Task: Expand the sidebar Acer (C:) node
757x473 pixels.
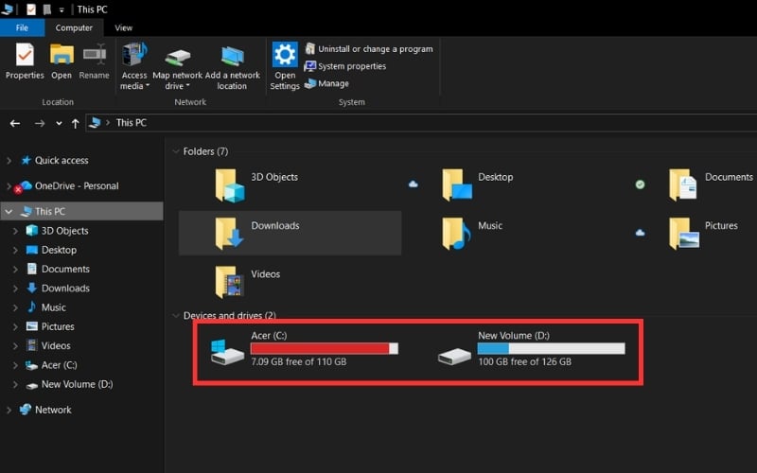Action: click(x=15, y=365)
